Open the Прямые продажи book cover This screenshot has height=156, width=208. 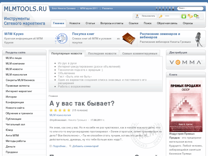pyautogui.click(x=186, y=106)
